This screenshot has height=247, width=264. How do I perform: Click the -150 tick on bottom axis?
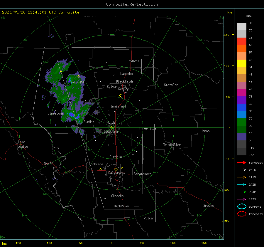[x=17, y=243]
